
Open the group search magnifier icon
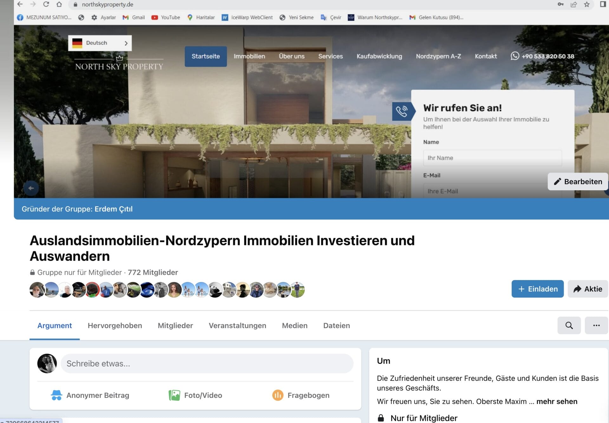(569, 325)
